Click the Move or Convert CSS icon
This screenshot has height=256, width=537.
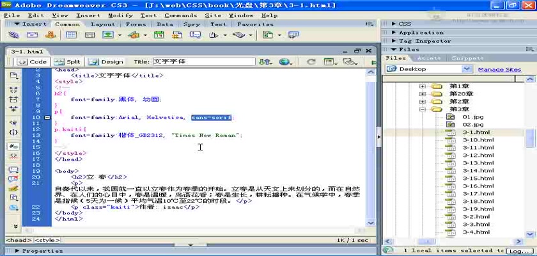pos(13,207)
